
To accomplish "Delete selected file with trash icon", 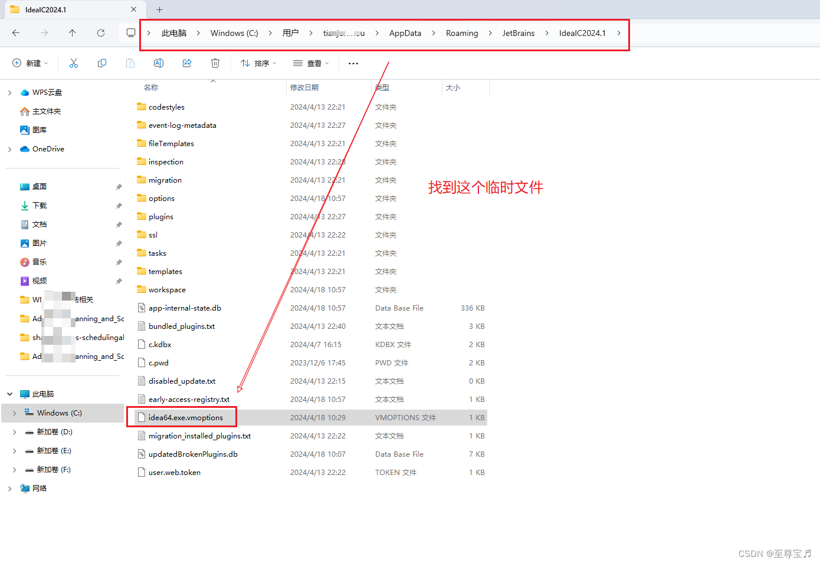I will pos(215,63).
